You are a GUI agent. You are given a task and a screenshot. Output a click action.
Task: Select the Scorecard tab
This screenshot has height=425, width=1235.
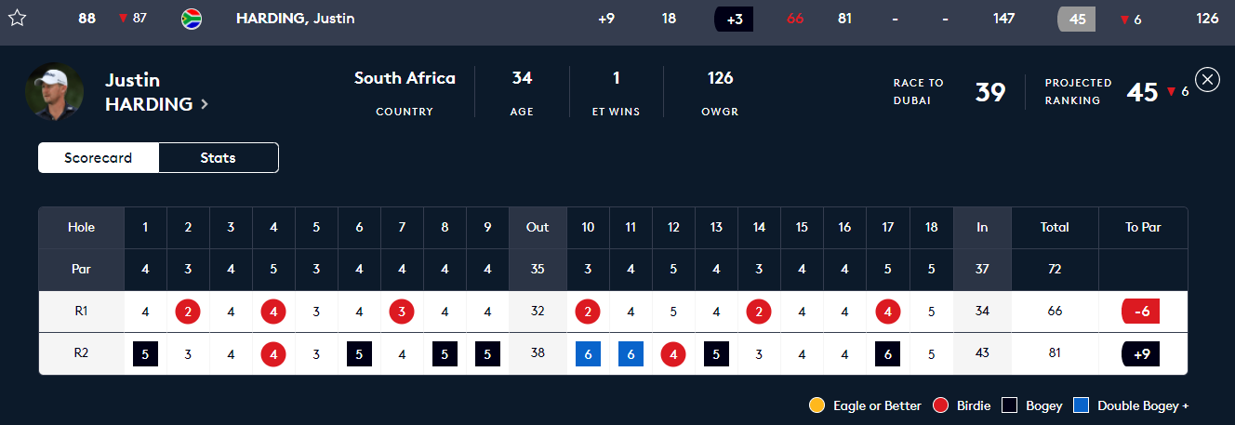(99, 158)
